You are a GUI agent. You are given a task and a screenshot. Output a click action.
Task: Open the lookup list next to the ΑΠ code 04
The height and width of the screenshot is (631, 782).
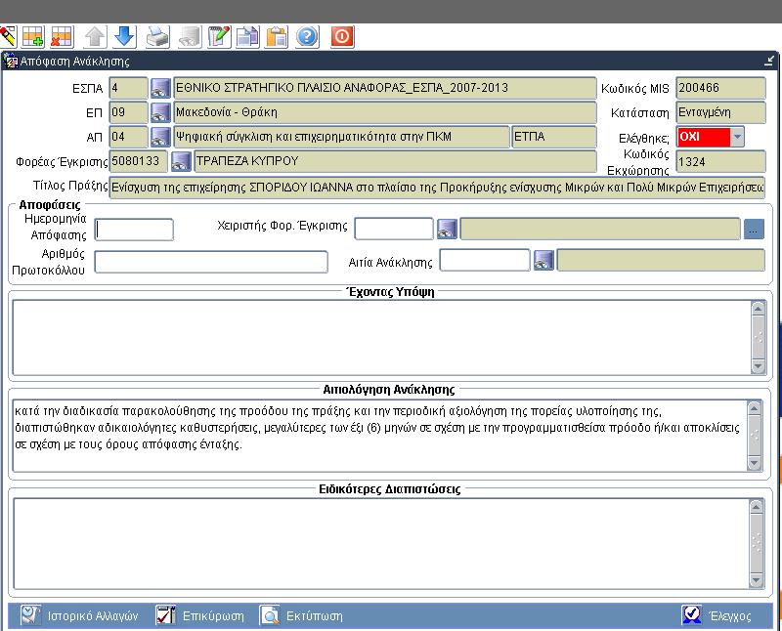pyautogui.click(x=160, y=137)
